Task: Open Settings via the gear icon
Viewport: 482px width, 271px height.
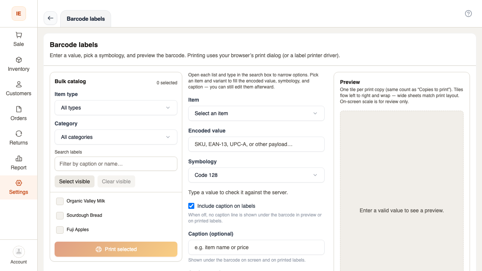Action: 18,183
